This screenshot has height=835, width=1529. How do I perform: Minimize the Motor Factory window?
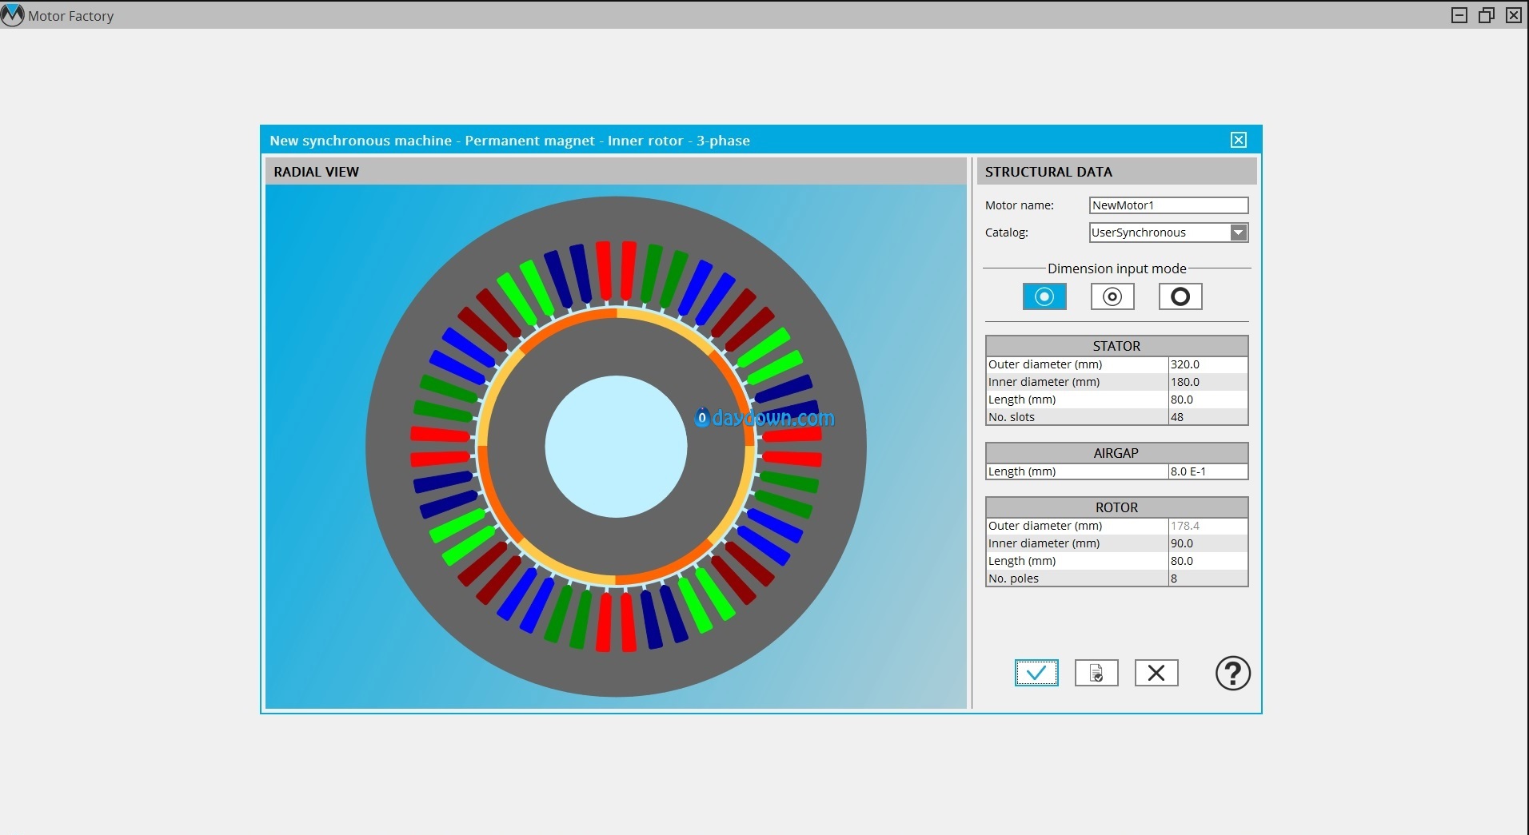tap(1459, 15)
